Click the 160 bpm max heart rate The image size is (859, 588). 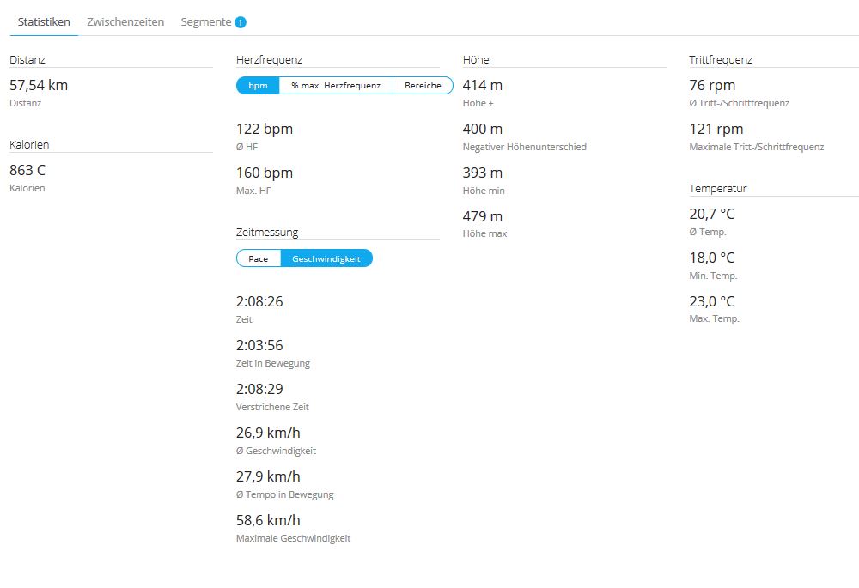(x=265, y=173)
